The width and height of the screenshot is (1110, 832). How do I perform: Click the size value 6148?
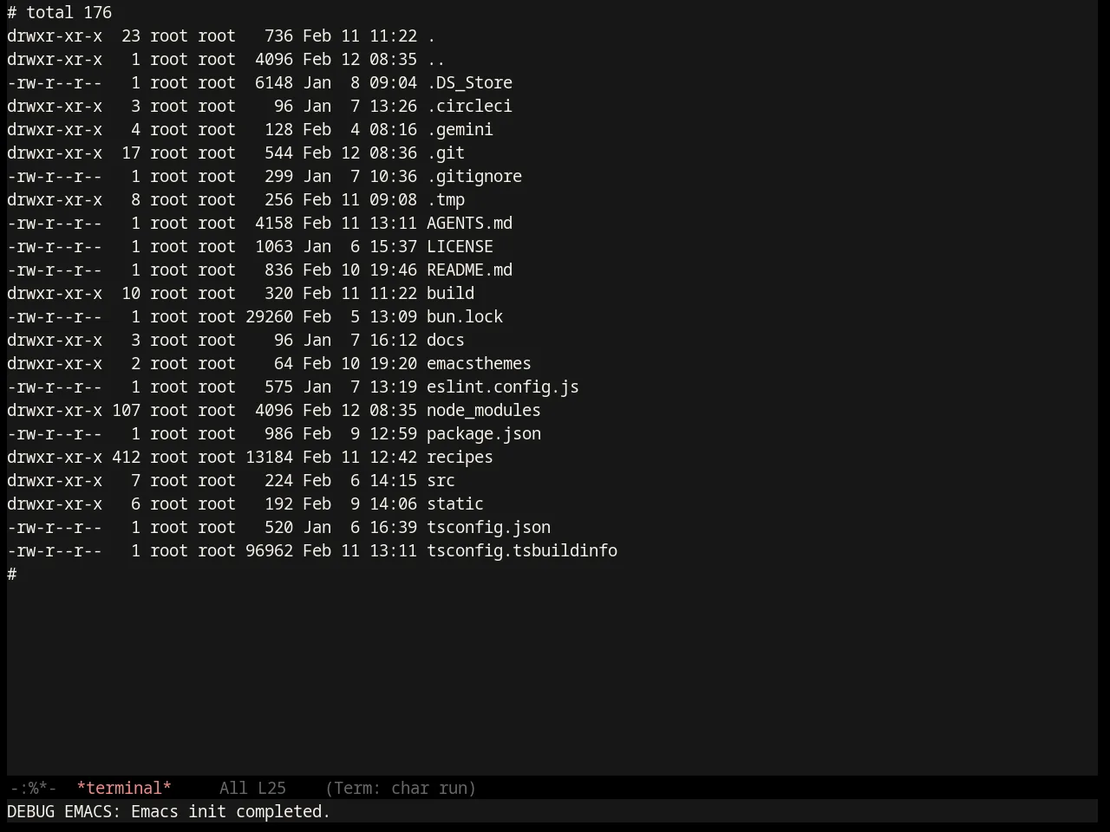coord(274,82)
